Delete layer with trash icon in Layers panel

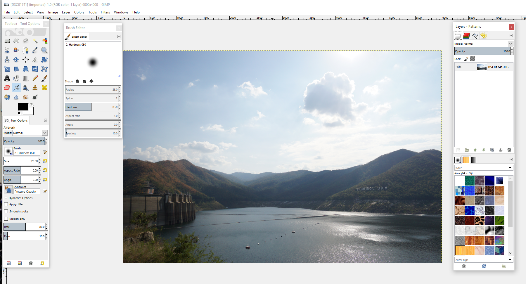coord(509,150)
